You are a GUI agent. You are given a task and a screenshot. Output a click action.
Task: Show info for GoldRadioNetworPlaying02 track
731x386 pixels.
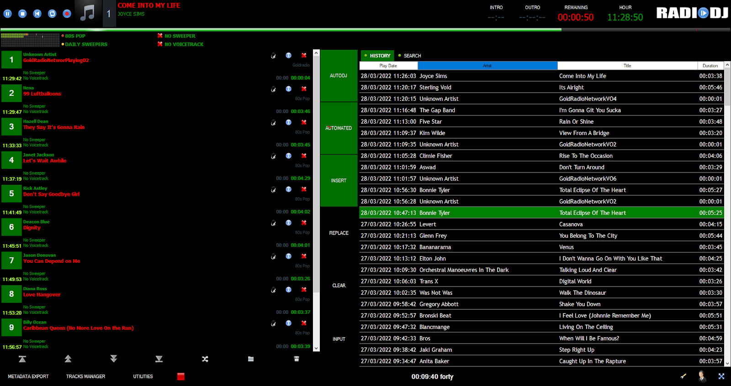click(x=289, y=55)
